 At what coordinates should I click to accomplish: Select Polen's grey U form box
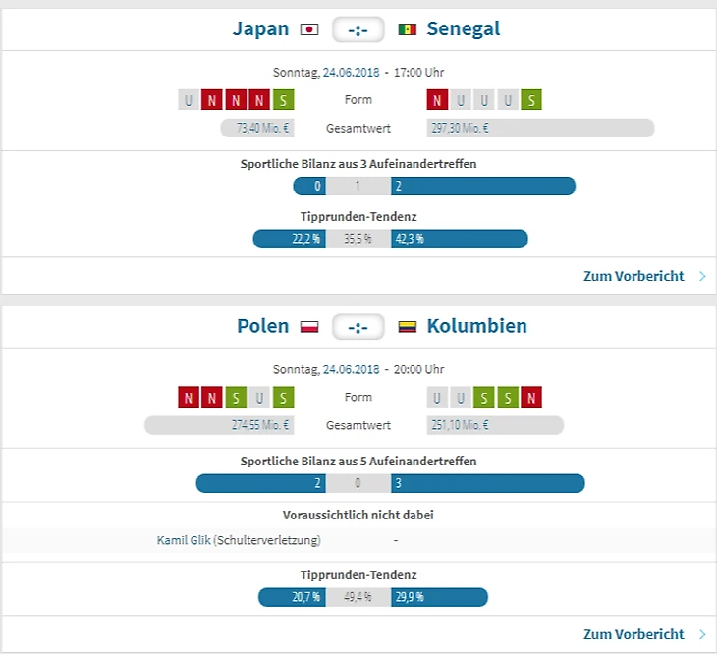click(259, 398)
